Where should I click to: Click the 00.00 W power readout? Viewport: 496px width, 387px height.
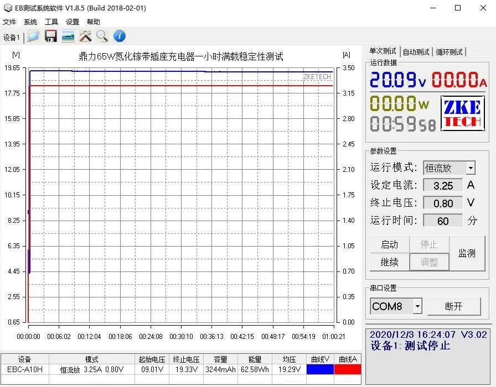pos(400,103)
